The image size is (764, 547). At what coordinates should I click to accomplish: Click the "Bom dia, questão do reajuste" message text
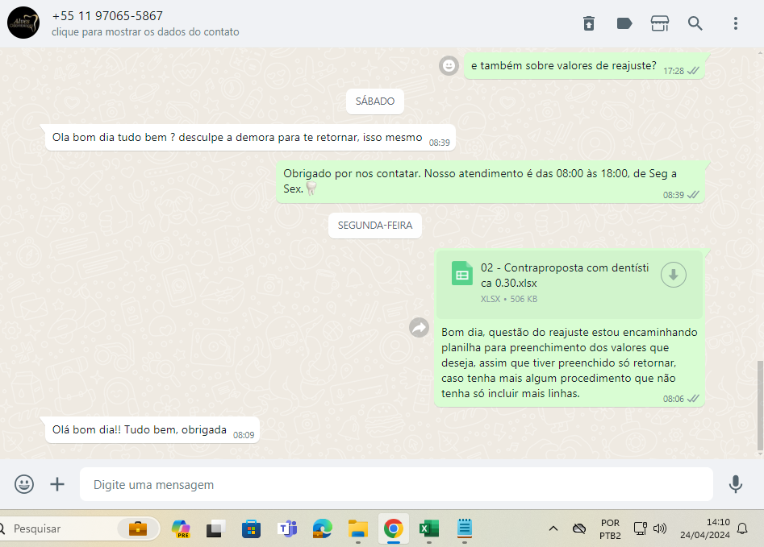tap(569, 363)
